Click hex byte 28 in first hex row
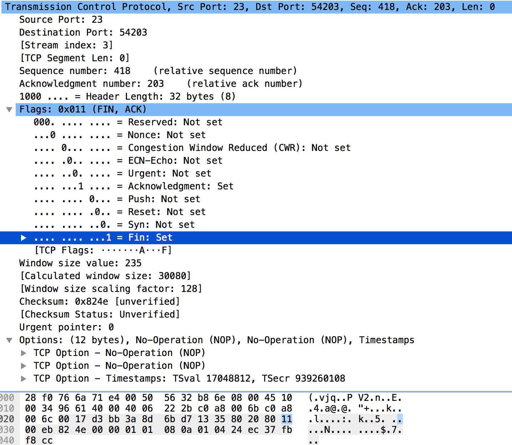 (x=31, y=398)
